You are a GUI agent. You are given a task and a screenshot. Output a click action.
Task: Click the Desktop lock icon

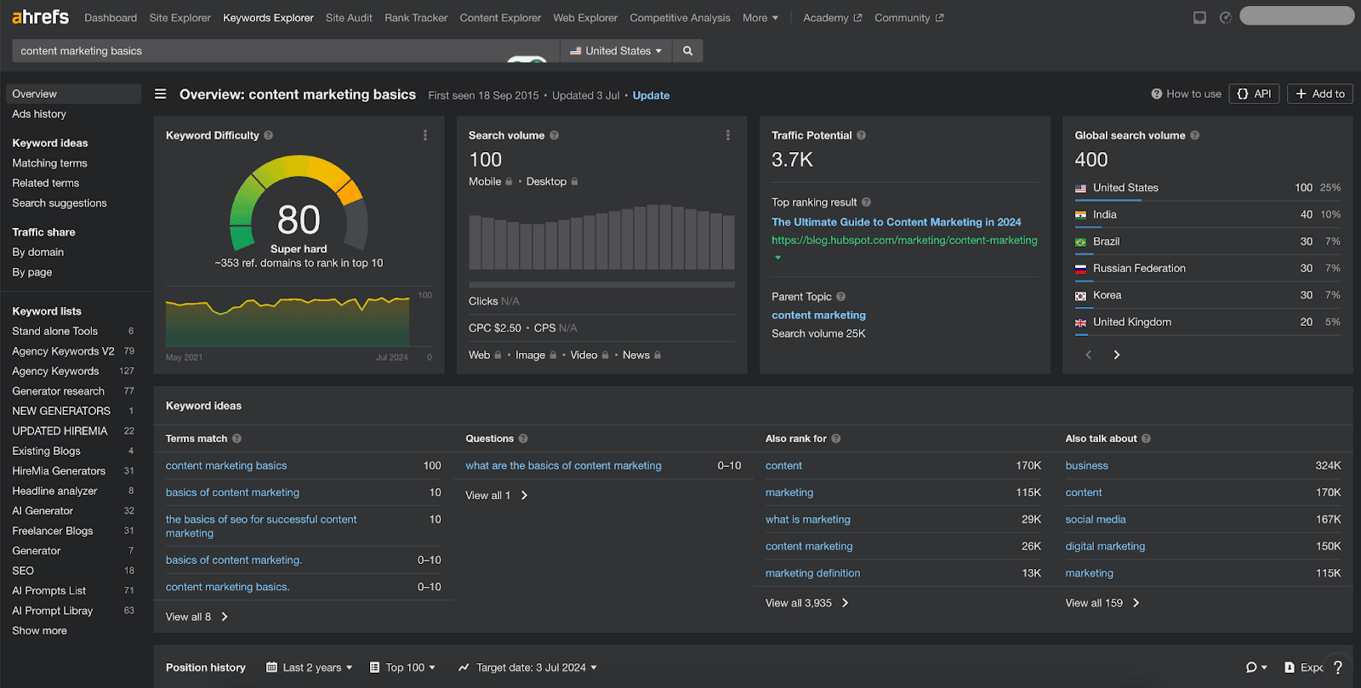click(x=575, y=182)
